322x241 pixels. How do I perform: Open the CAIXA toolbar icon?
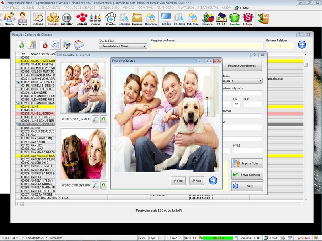click(221, 18)
